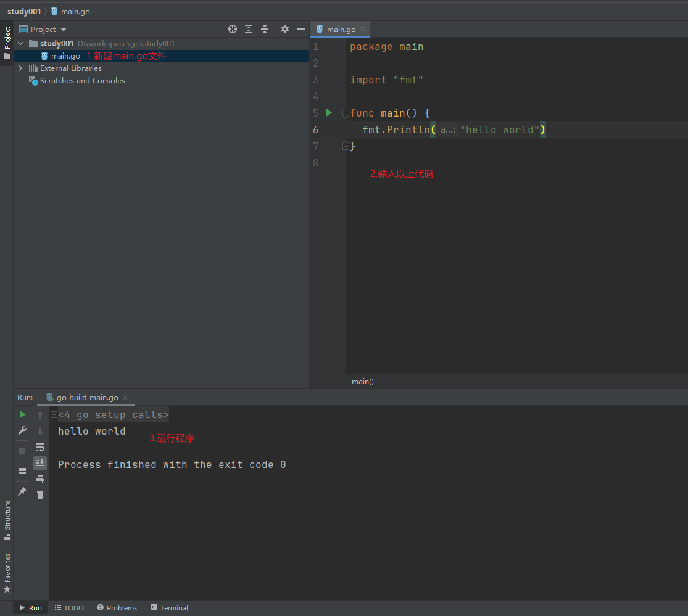Click fold end marker at closing brace
The image size is (688, 616).
(346, 146)
